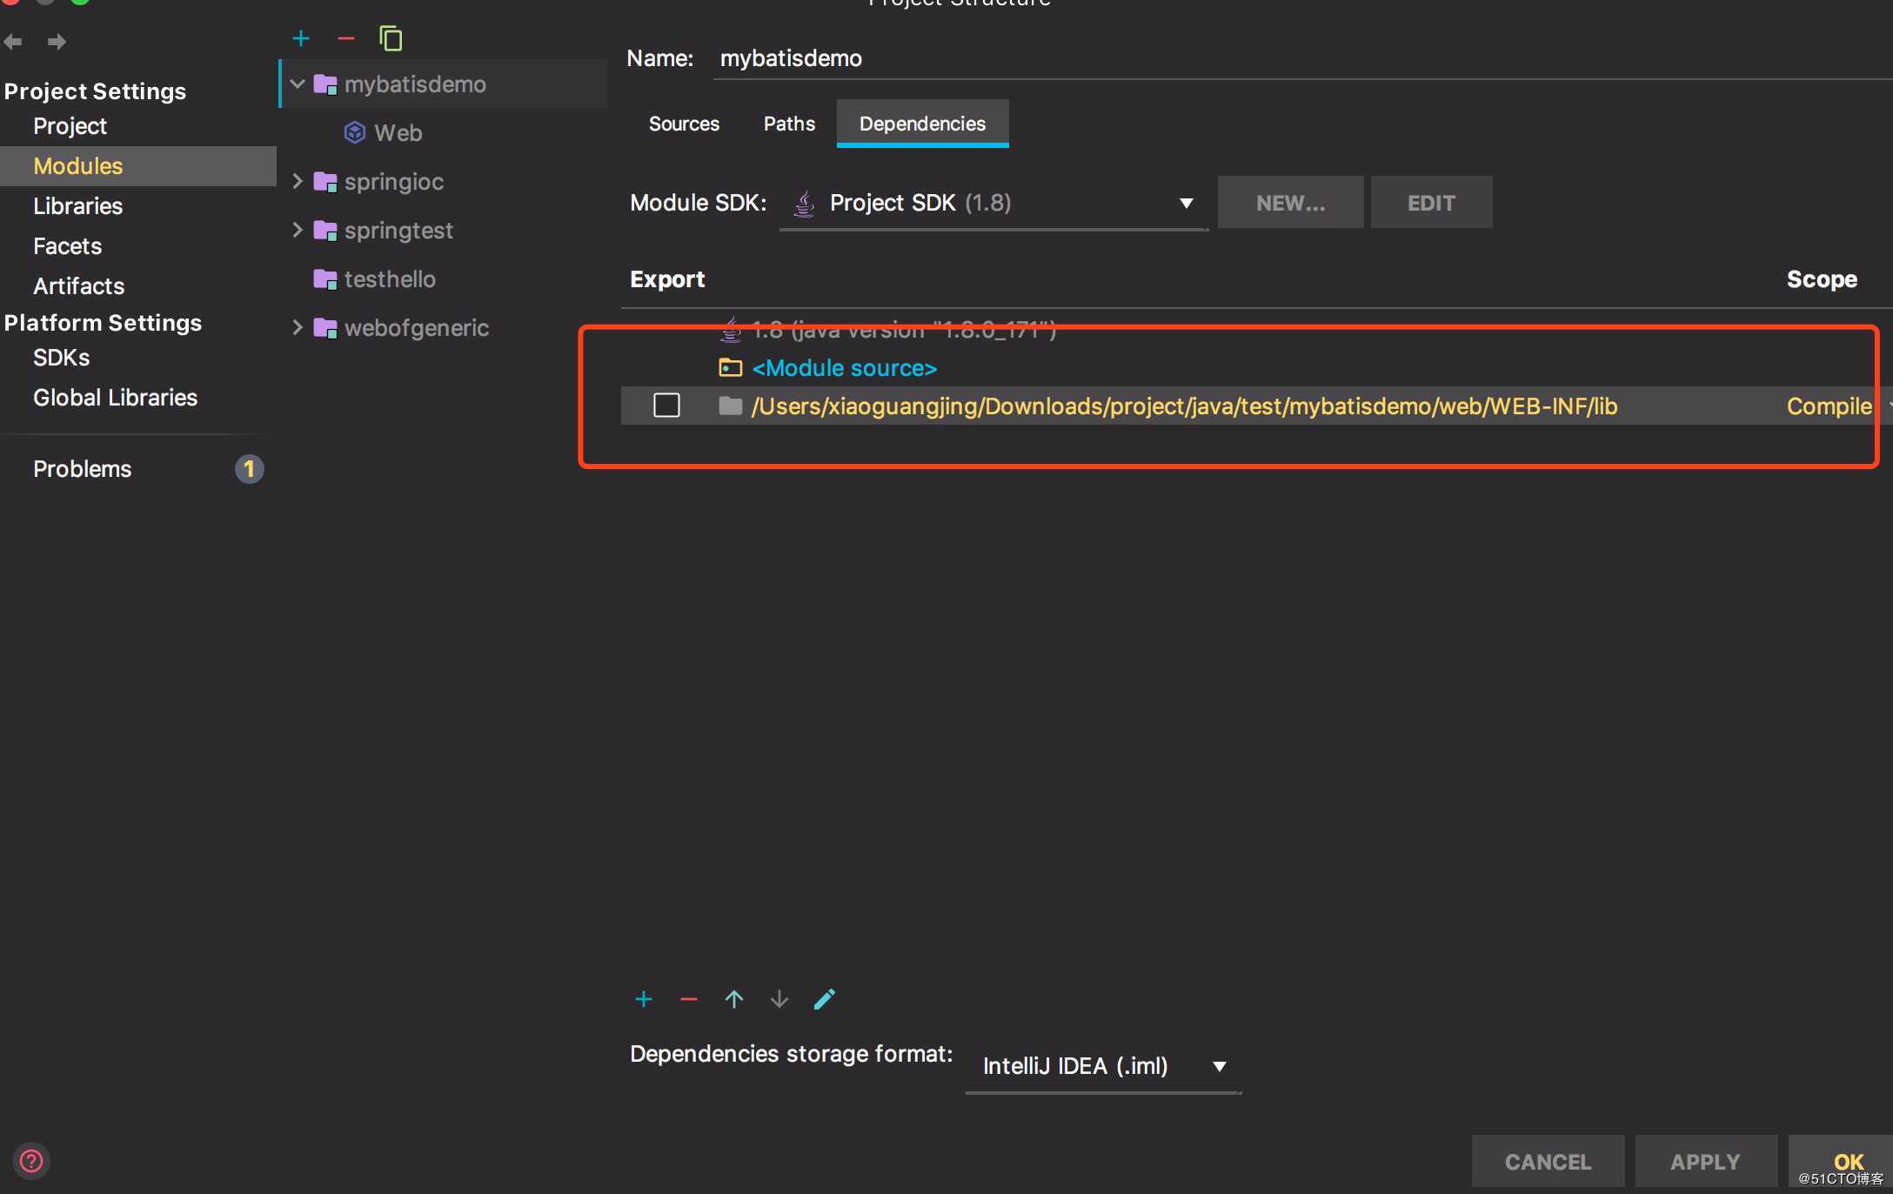
Task: Add a new module with plus icon
Action: point(301,38)
